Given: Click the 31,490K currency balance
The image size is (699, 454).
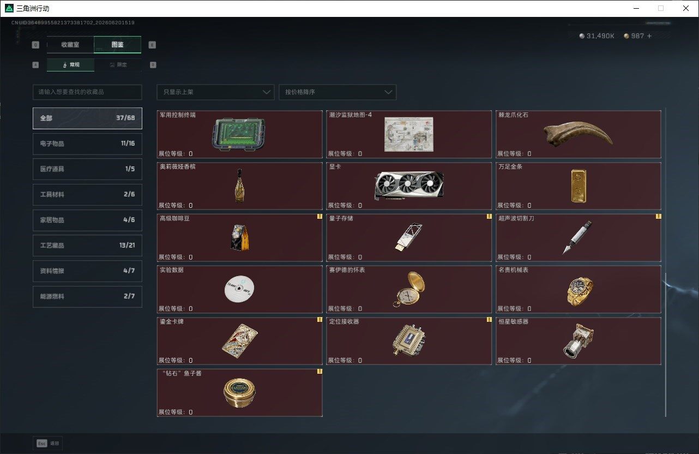Looking at the screenshot, I should click(x=600, y=36).
